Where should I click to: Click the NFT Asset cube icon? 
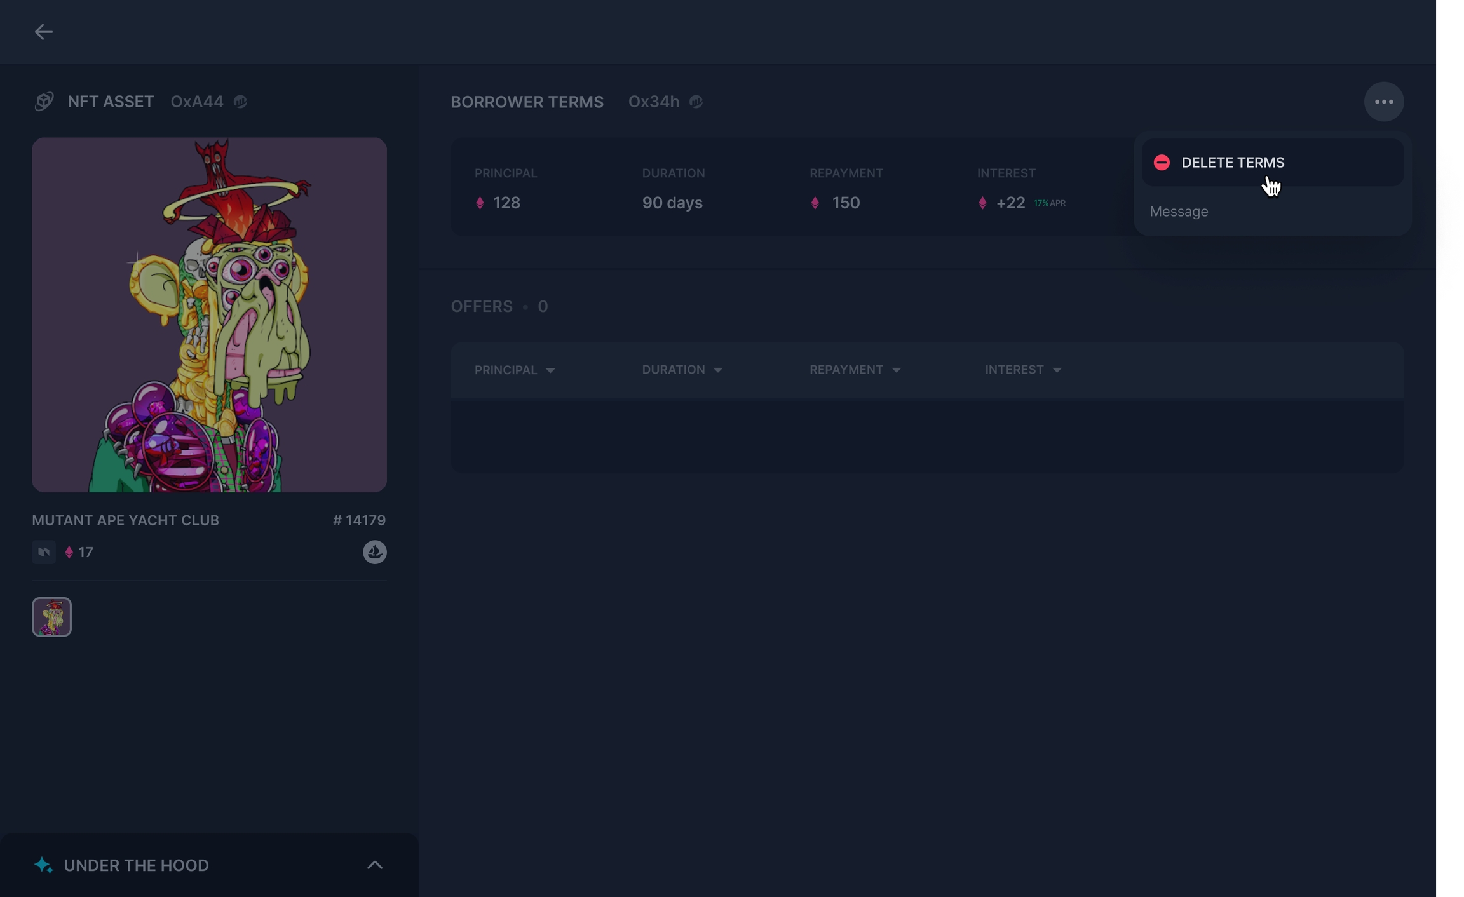pos(44,102)
